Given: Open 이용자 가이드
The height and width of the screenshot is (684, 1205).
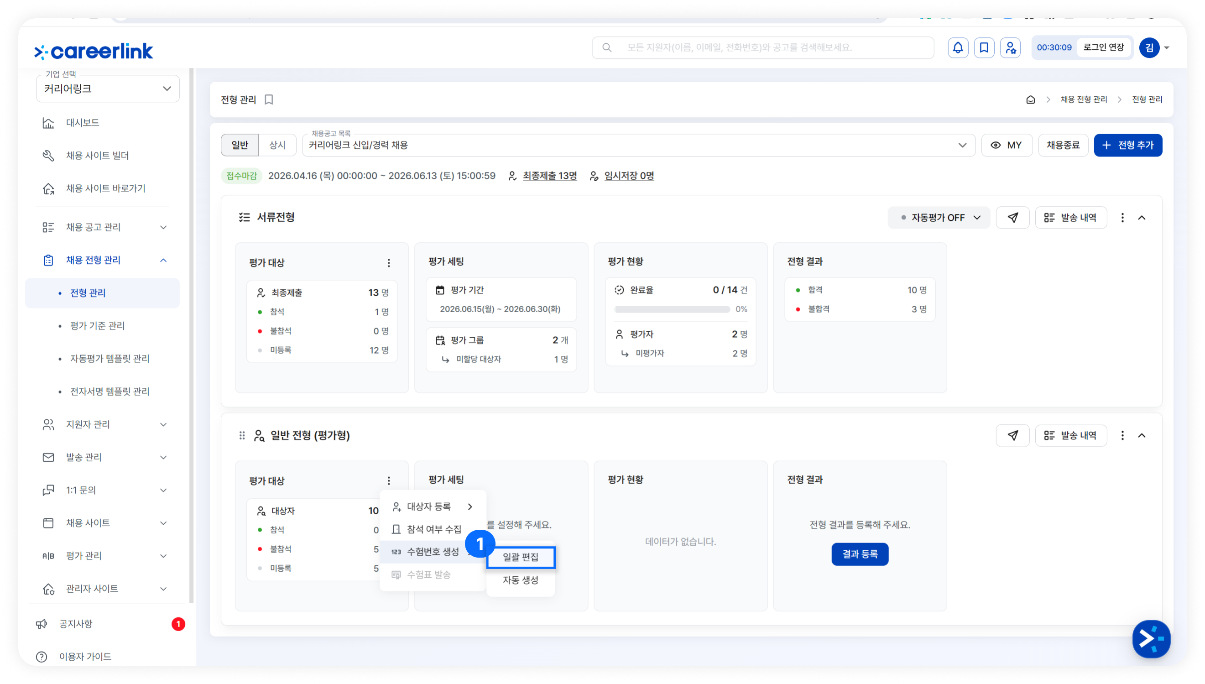Looking at the screenshot, I should (x=84, y=657).
